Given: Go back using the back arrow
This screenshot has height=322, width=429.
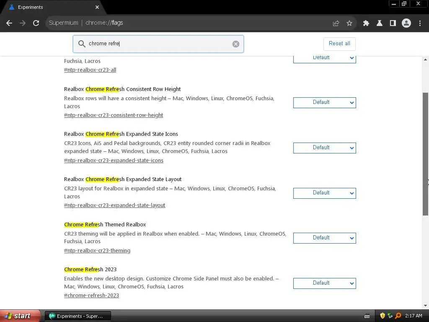Looking at the screenshot, I should coord(9,23).
